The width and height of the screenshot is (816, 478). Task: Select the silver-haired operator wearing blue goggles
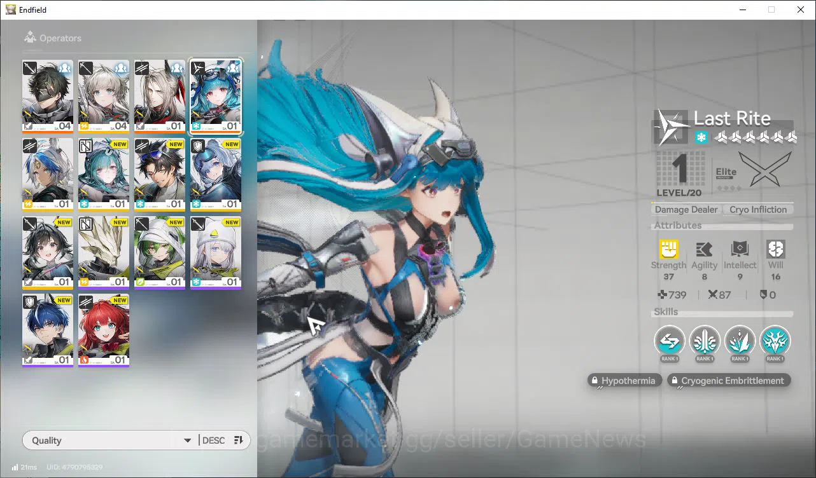(216, 175)
